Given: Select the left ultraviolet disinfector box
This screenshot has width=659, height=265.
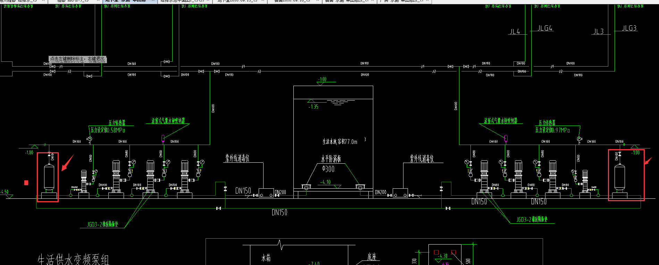Looking at the screenshot, I should click(x=266, y=193).
